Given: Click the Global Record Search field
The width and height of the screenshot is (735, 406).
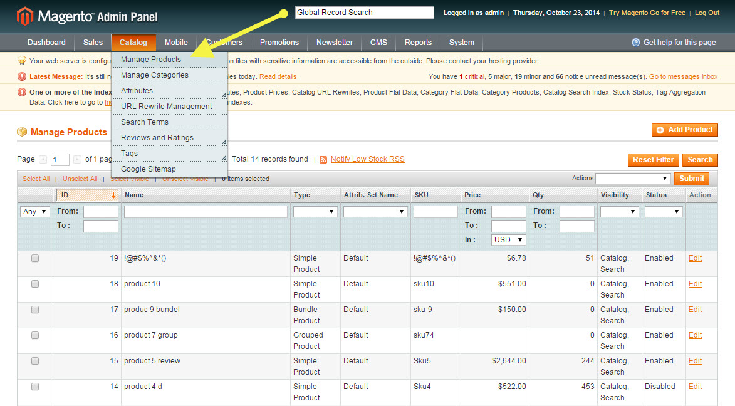Looking at the screenshot, I should coord(365,13).
